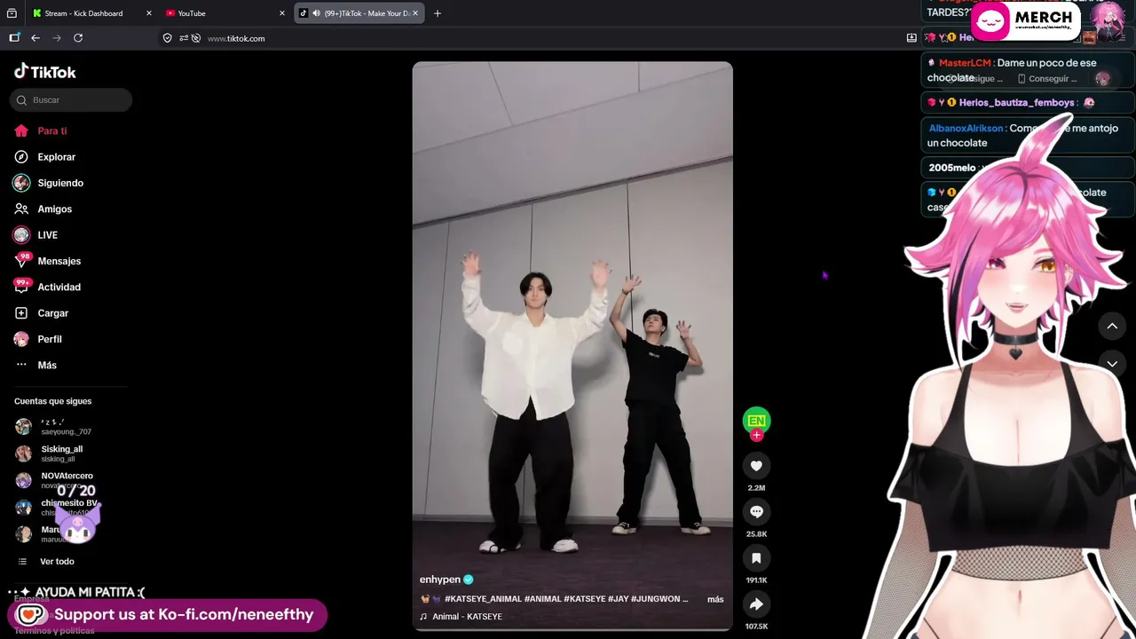Click the install-app icon in the address bar

[911, 38]
